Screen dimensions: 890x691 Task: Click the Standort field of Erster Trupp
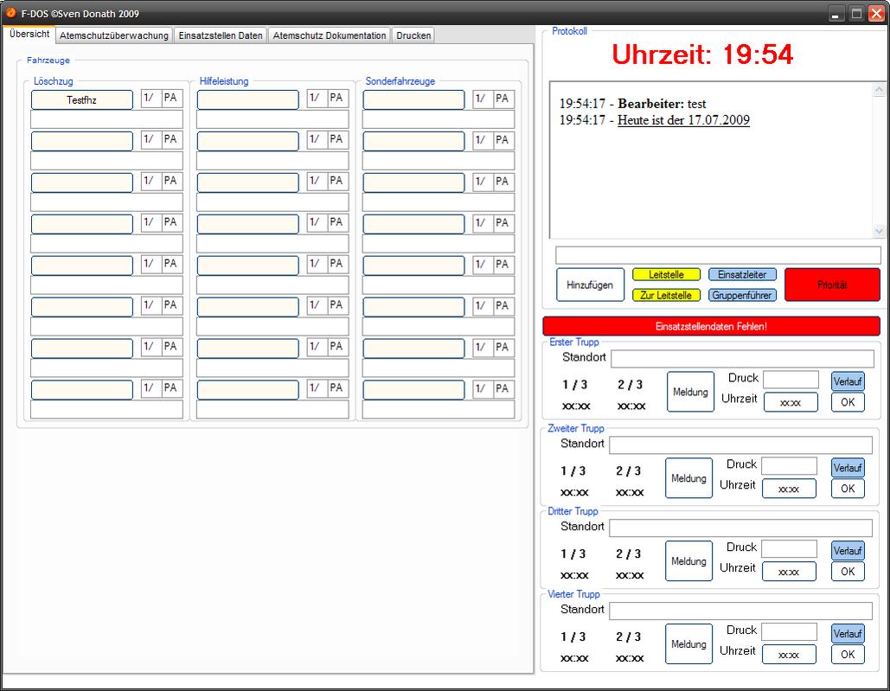point(742,359)
